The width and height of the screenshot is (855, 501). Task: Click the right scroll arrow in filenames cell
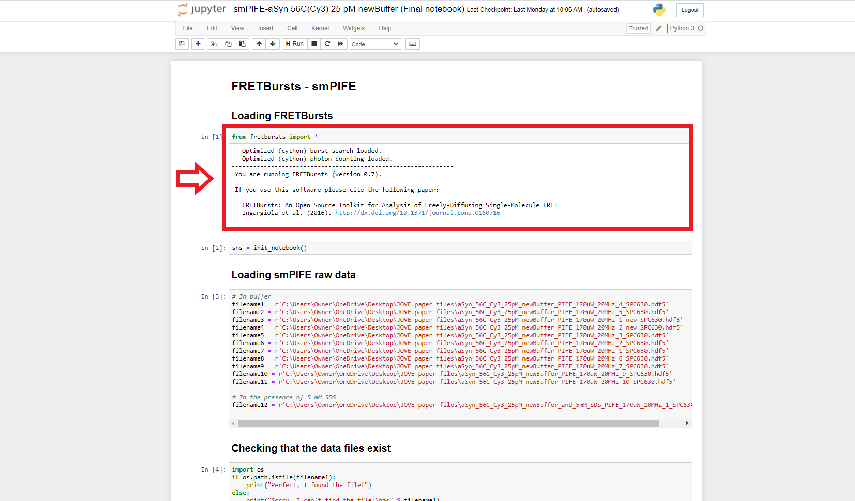click(x=687, y=424)
